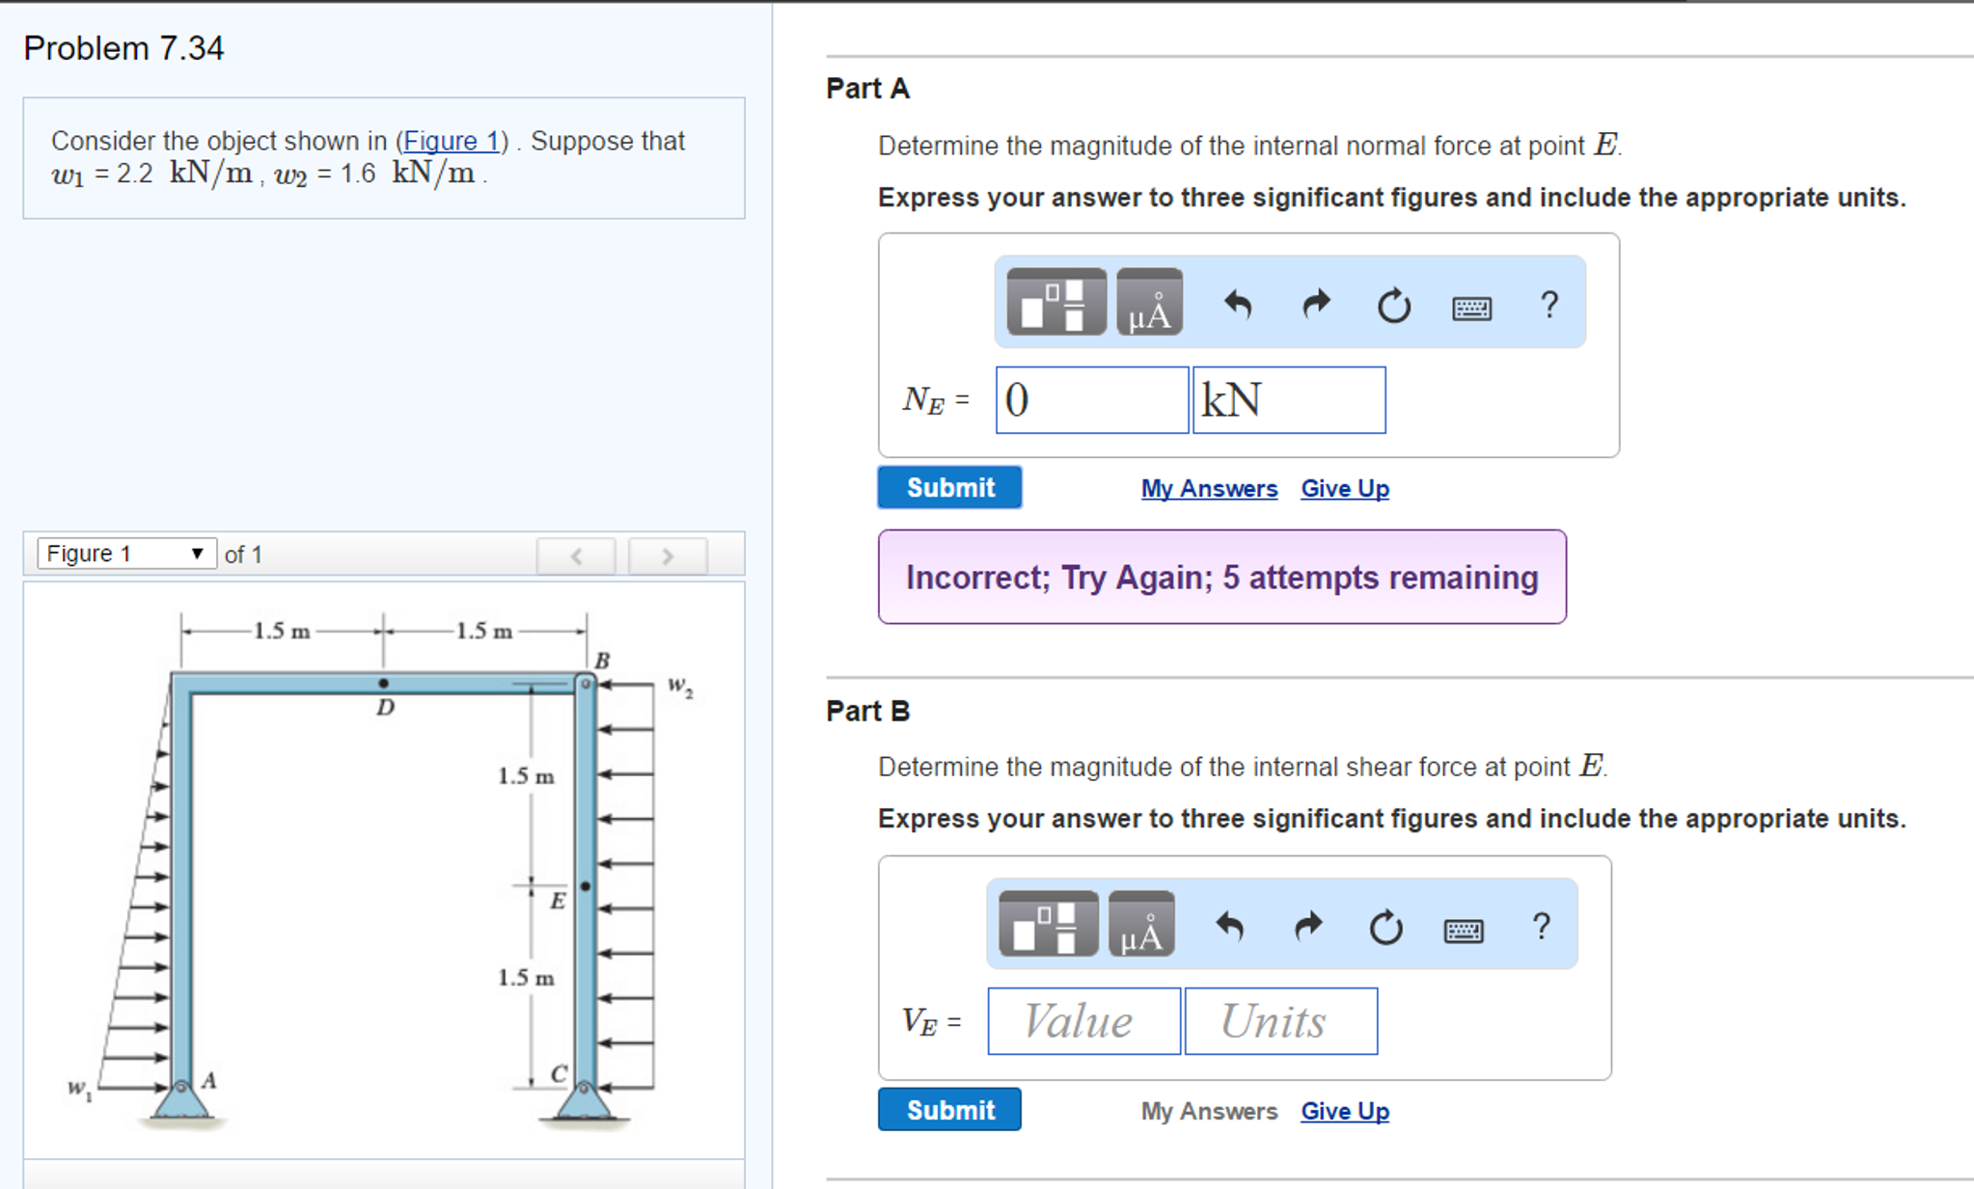This screenshot has width=1974, height=1189.
Task: Open the Figure 1 hyperlink in problem statement
Action: point(452,141)
